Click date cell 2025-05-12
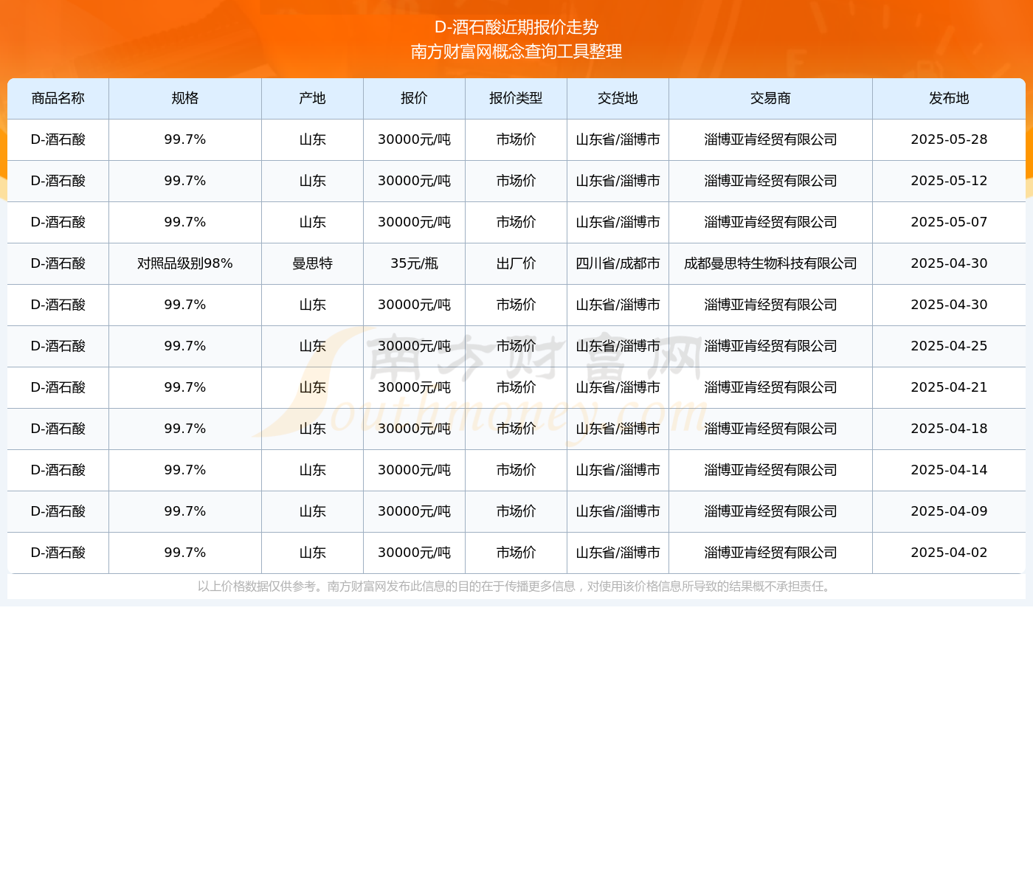 pos(950,181)
